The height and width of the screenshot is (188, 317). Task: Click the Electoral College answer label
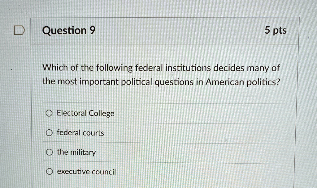(85, 113)
